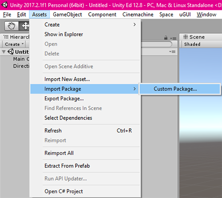
Task: Open the File menu
Action: tap(7, 15)
